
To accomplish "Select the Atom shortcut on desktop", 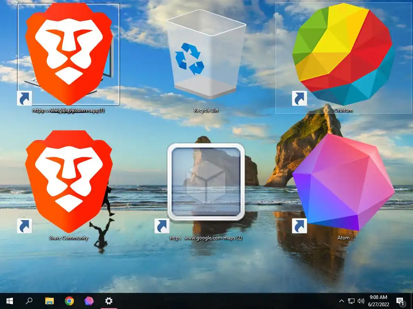I will 344,182.
